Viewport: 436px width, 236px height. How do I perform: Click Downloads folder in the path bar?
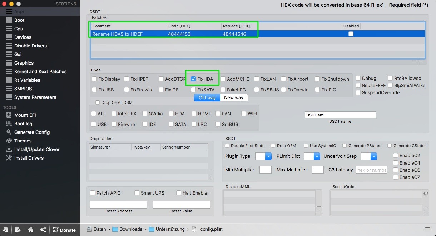[130, 229]
